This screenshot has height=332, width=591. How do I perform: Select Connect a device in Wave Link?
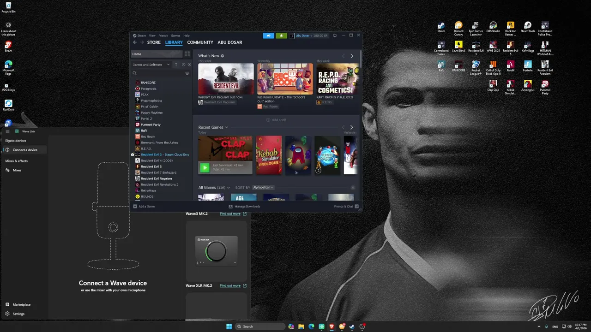tap(24, 150)
